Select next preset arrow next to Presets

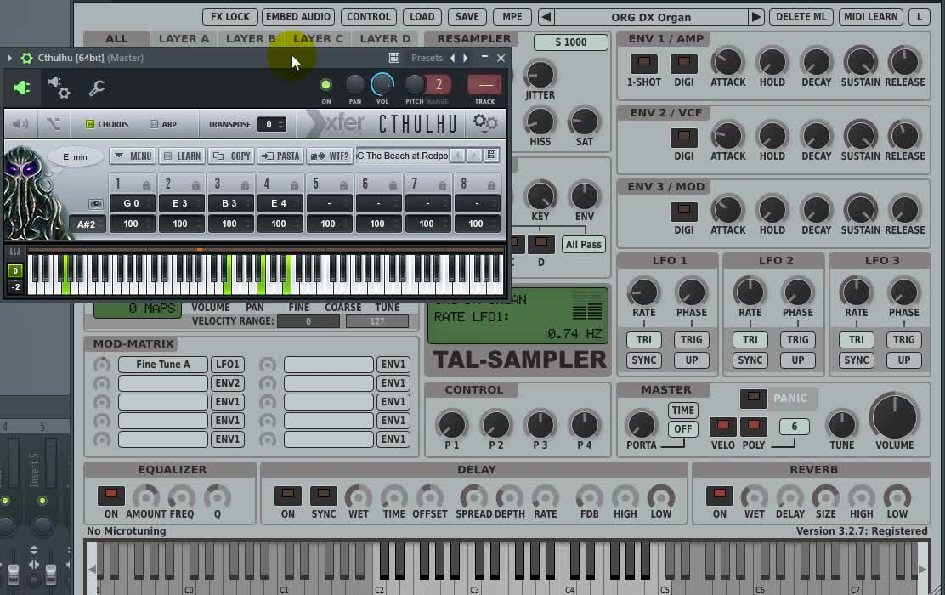point(465,58)
